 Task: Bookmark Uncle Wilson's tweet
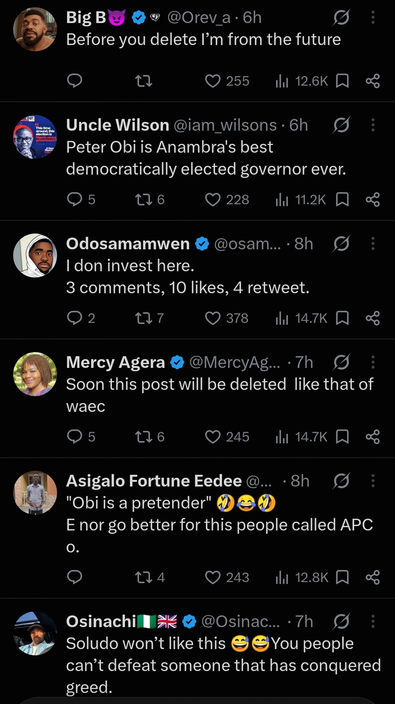coord(342,200)
